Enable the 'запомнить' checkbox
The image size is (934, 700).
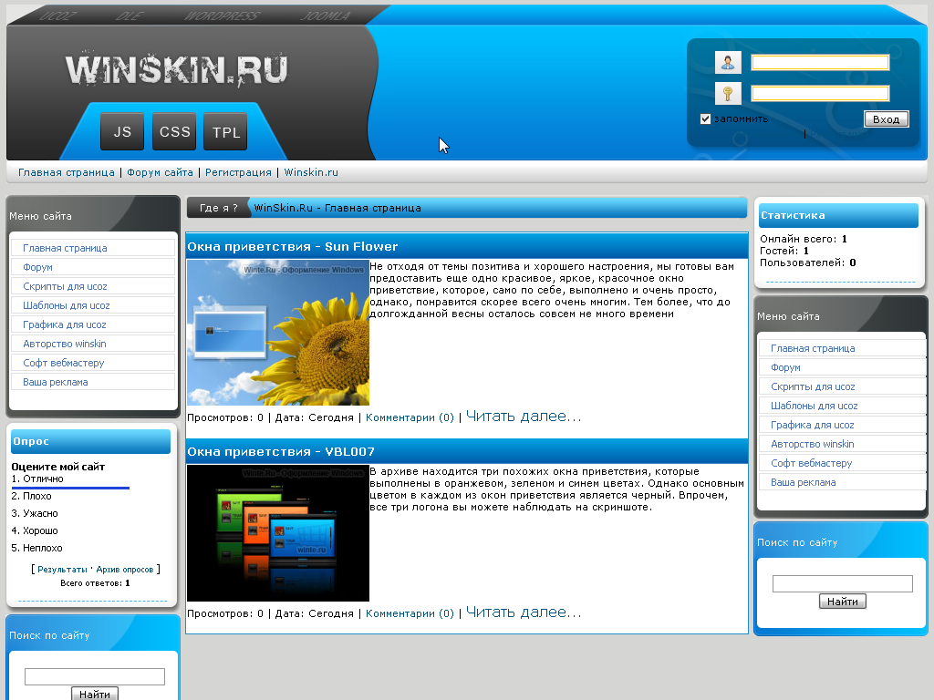(x=705, y=118)
